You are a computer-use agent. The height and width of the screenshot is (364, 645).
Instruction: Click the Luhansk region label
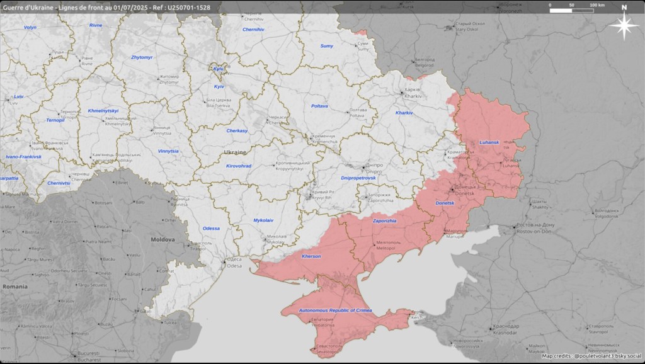pyautogui.click(x=489, y=142)
